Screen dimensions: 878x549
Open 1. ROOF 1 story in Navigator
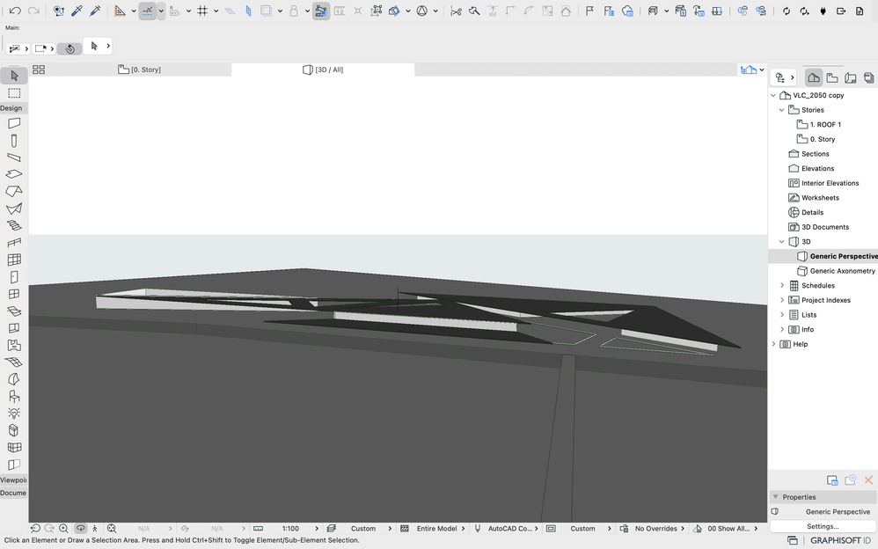tap(824, 125)
